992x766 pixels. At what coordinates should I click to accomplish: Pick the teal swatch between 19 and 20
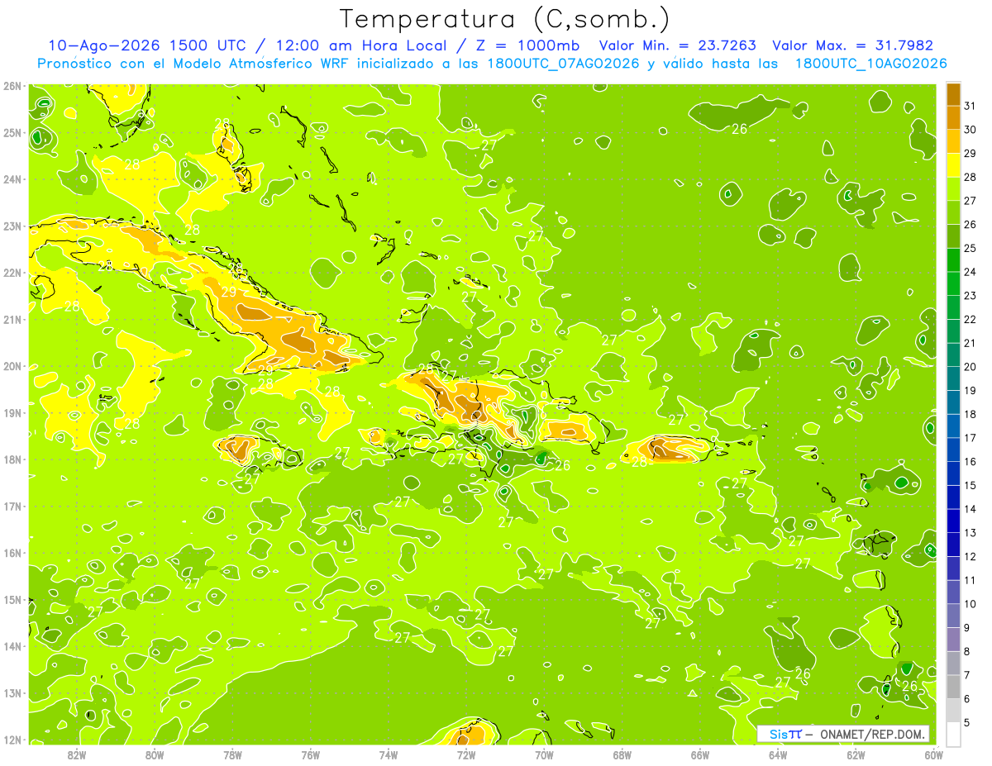click(953, 378)
